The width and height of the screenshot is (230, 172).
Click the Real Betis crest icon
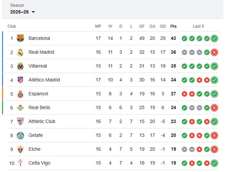tap(20, 107)
